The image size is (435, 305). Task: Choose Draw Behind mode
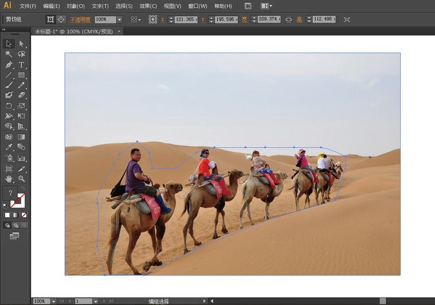tap(16, 225)
